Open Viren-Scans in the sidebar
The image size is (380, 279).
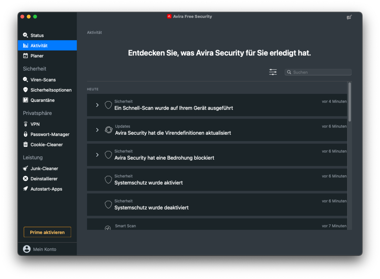click(x=43, y=80)
